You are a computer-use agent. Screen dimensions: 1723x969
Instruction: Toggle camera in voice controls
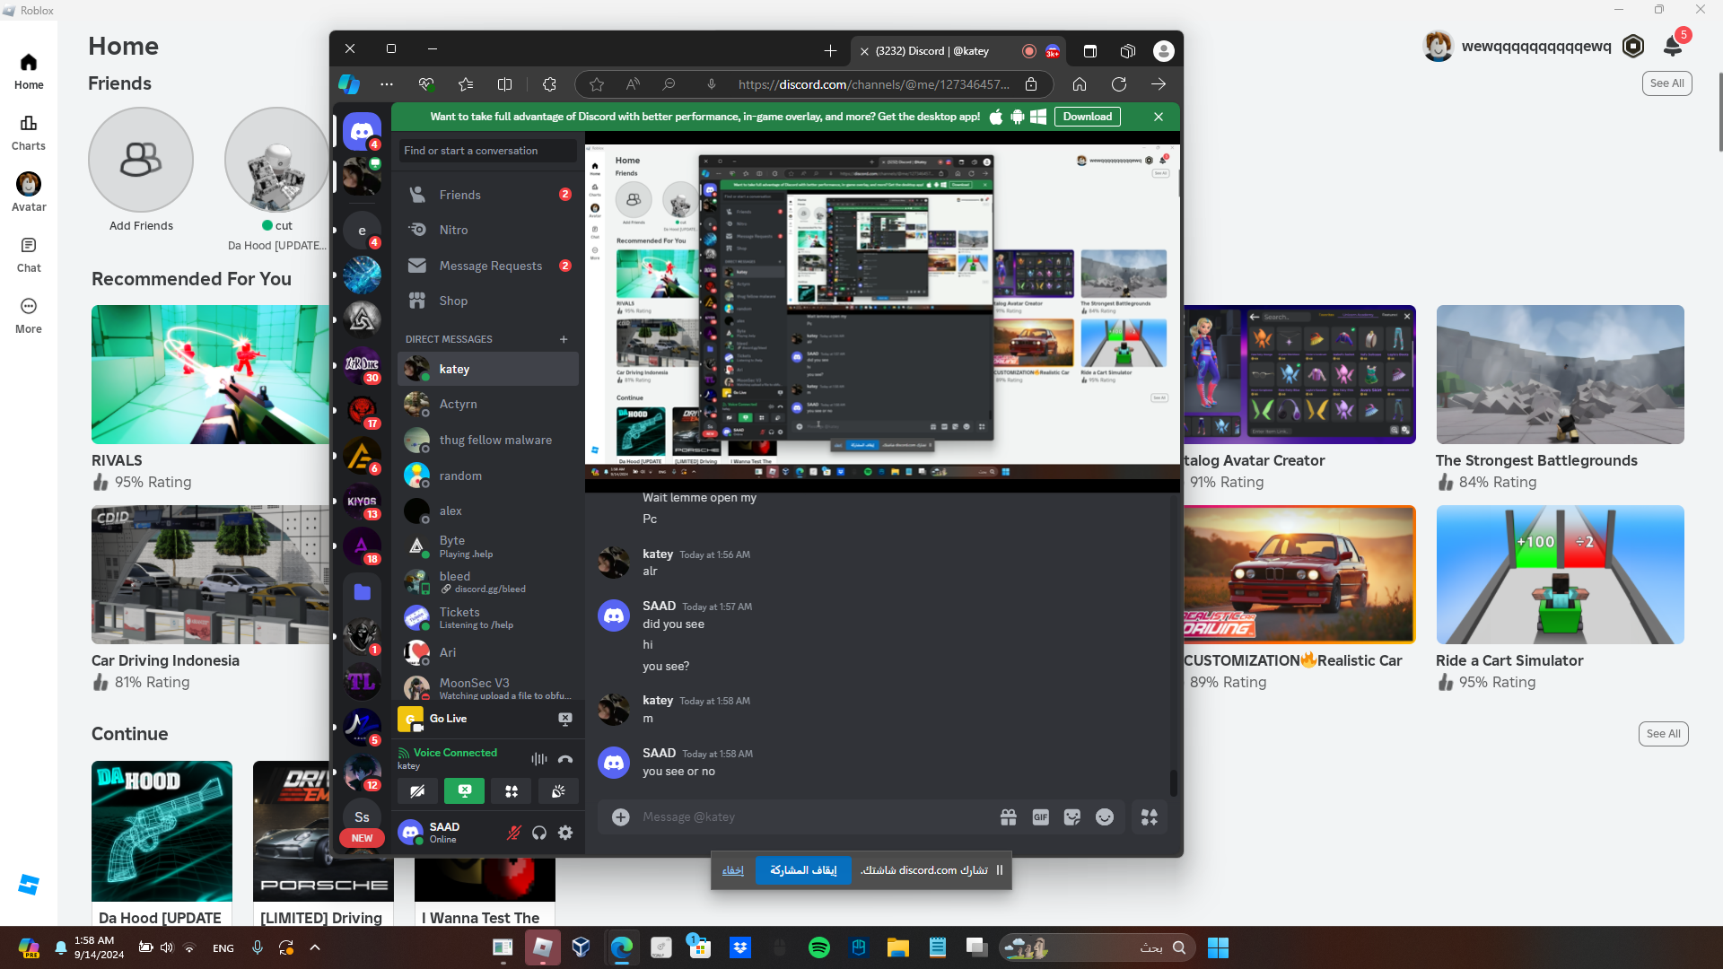(x=417, y=791)
